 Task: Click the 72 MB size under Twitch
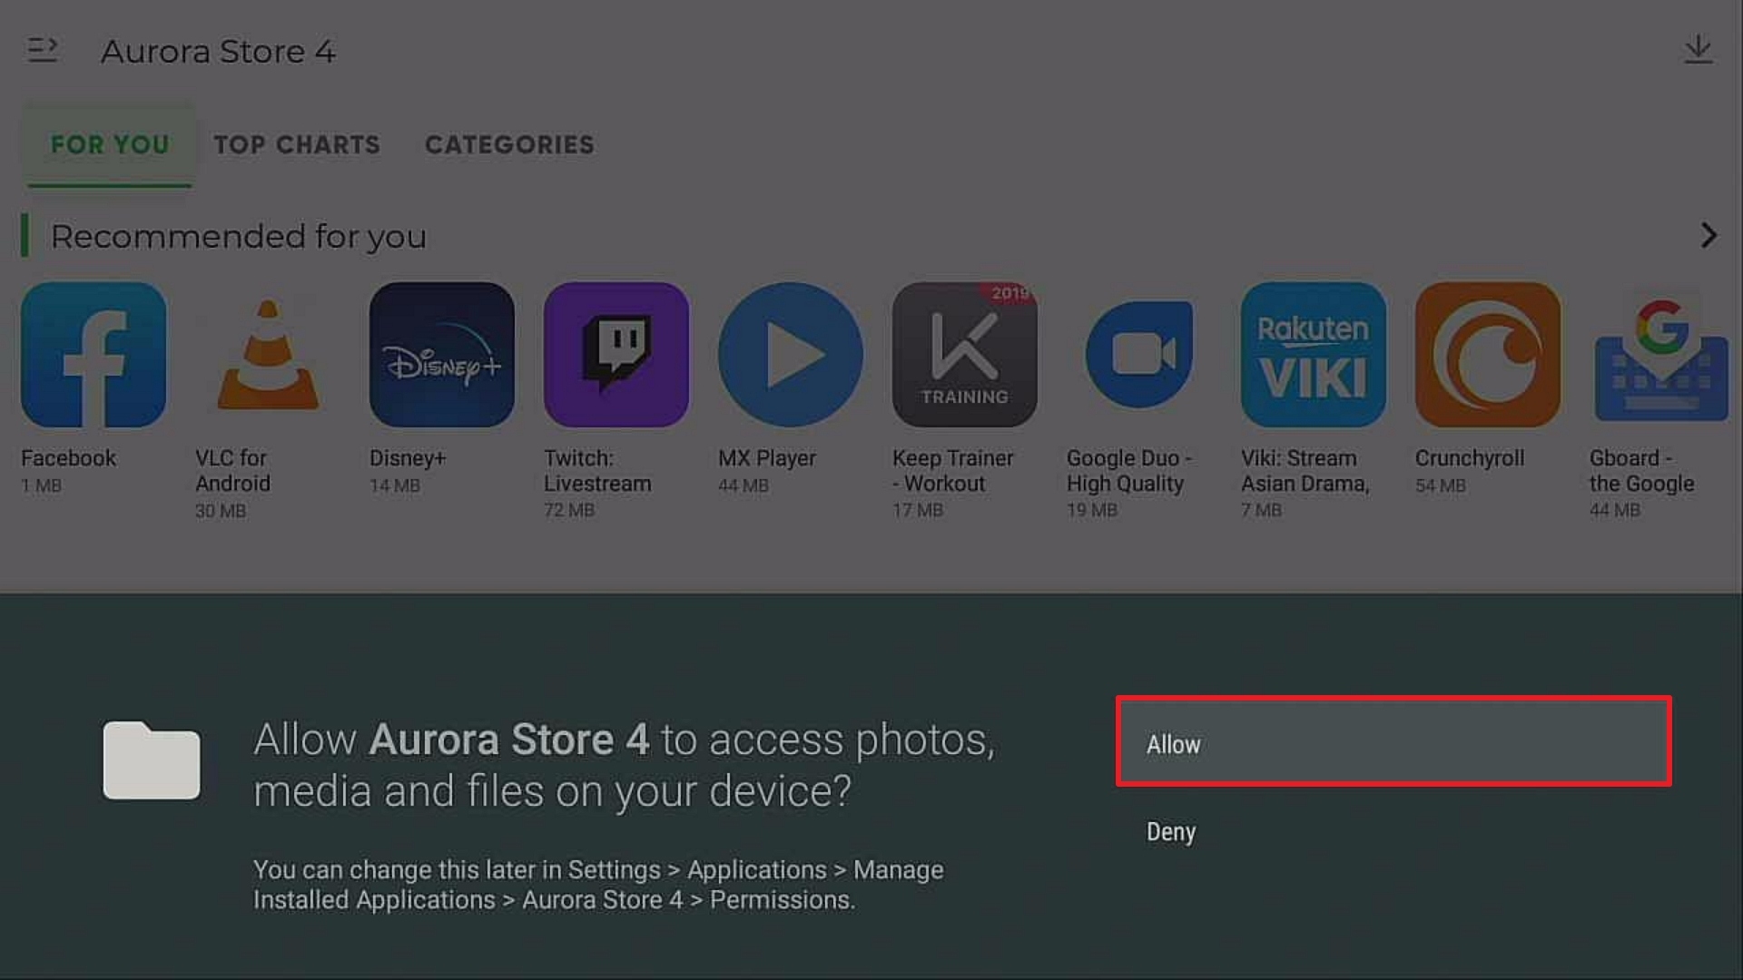(569, 510)
